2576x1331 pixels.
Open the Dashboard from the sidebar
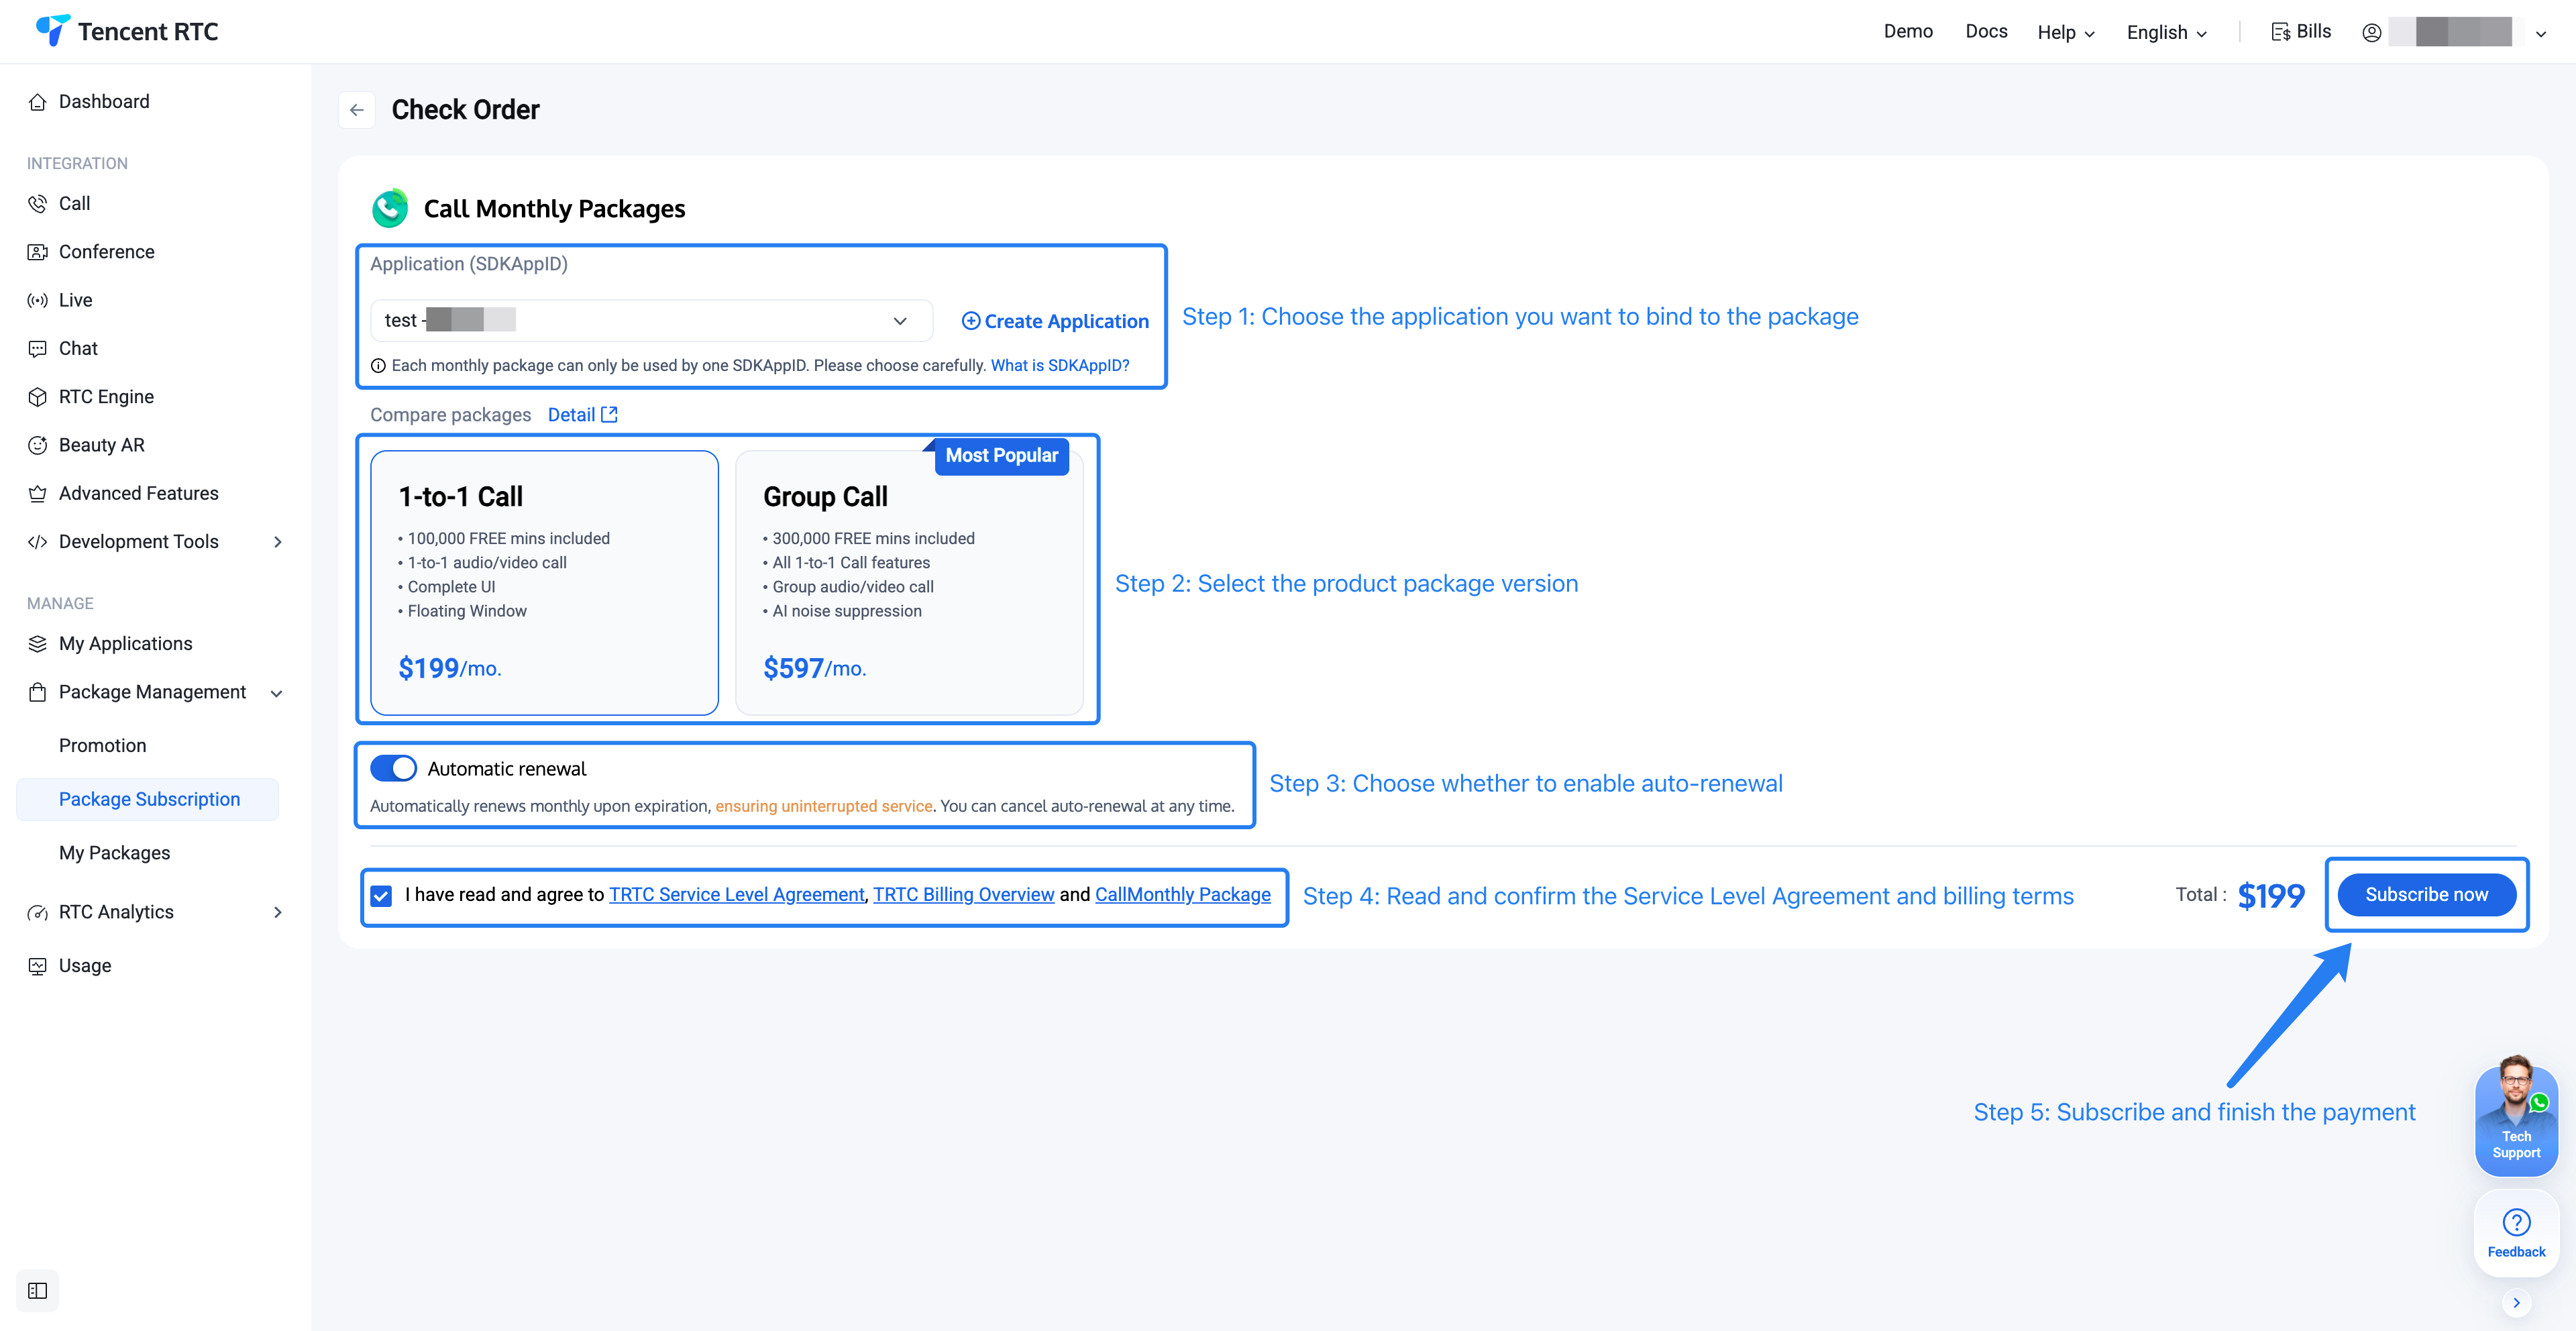pyautogui.click(x=104, y=101)
